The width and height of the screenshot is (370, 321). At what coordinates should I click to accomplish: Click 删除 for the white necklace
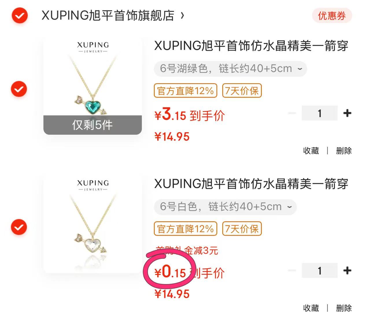pyautogui.click(x=344, y=308)
